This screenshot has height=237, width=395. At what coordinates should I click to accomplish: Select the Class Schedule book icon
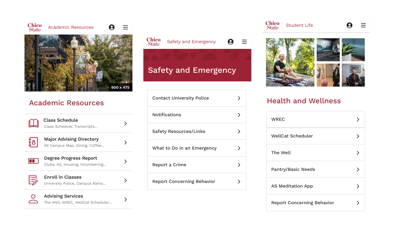[x=34, y=123]
